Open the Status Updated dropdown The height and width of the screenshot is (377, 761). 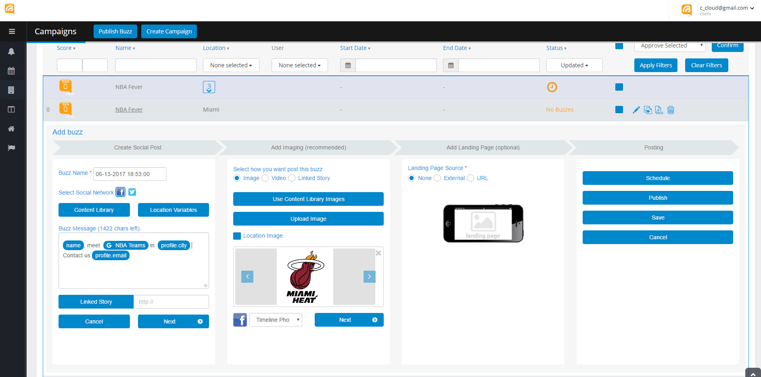(x=575, y=65)
